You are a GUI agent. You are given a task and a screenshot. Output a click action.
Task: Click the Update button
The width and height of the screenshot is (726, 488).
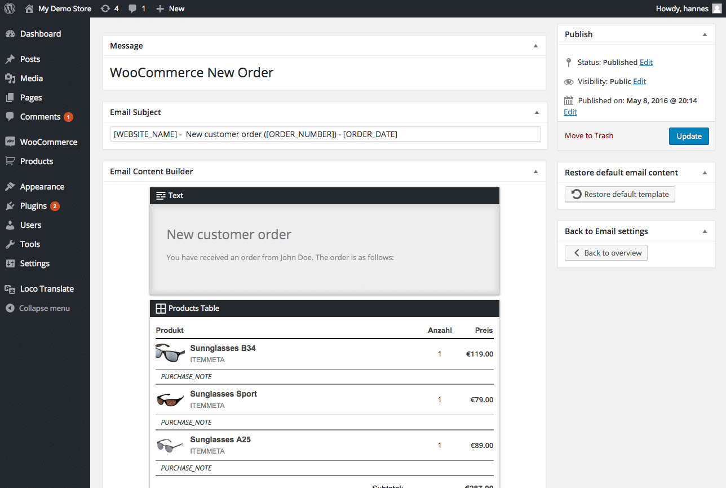coord(689,136)
